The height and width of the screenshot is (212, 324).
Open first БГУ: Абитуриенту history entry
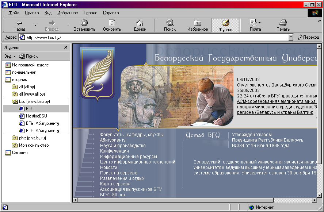(x=39, y=123)
